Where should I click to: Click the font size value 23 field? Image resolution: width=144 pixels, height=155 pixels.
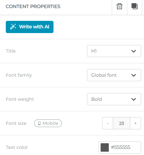coord(121,123)
